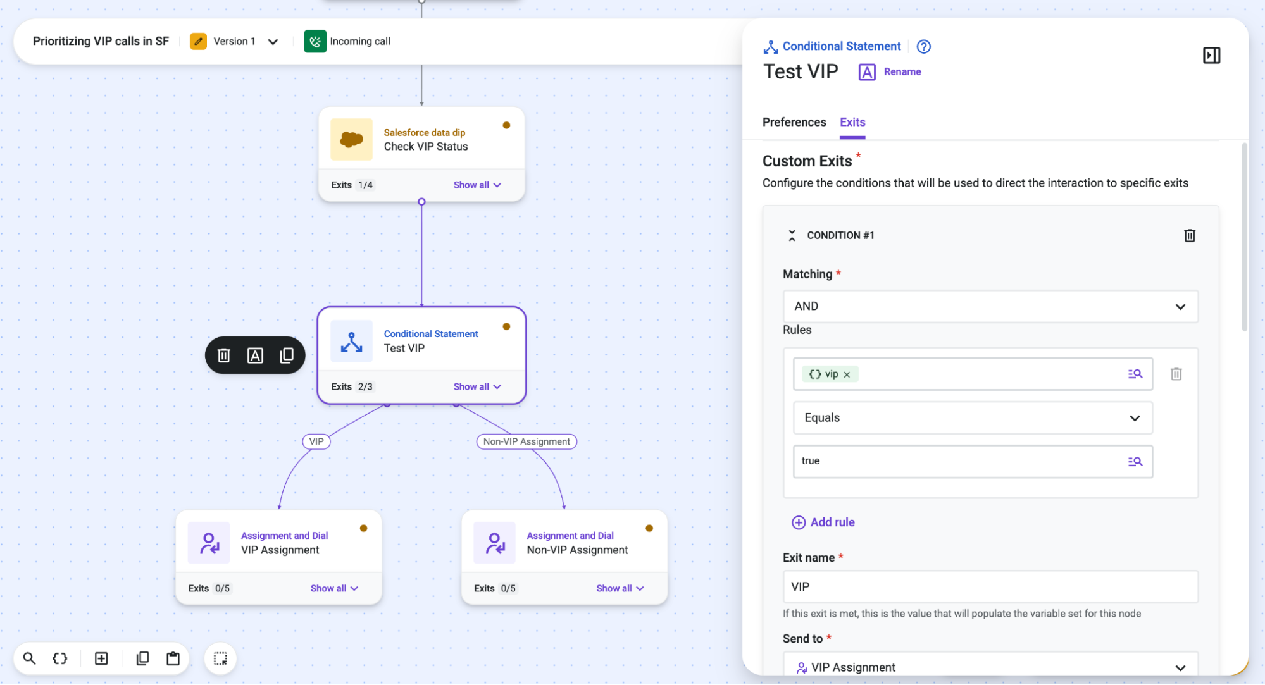Click the Salesforce data dip node icon
Image resolution: width=1265 pixels, height=685 pixels.
(x=351, y=139)
